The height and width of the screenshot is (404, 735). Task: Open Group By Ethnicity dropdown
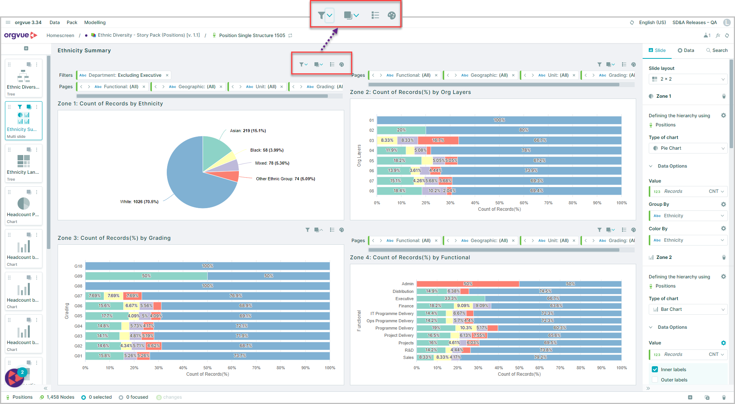(x=688, y=216)
